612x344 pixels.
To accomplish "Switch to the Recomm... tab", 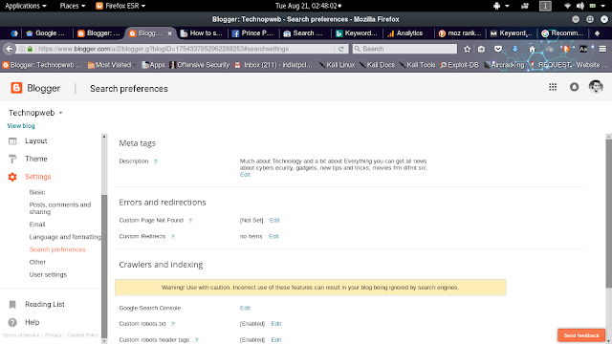I will [x=563, y=33].
